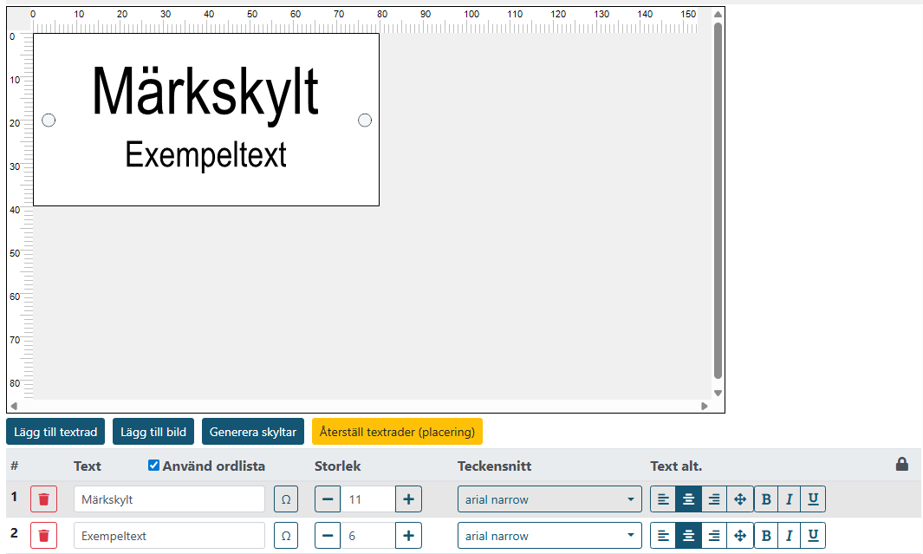Open the arial narrow dropdown for Exempeltext

click(549, 535)
